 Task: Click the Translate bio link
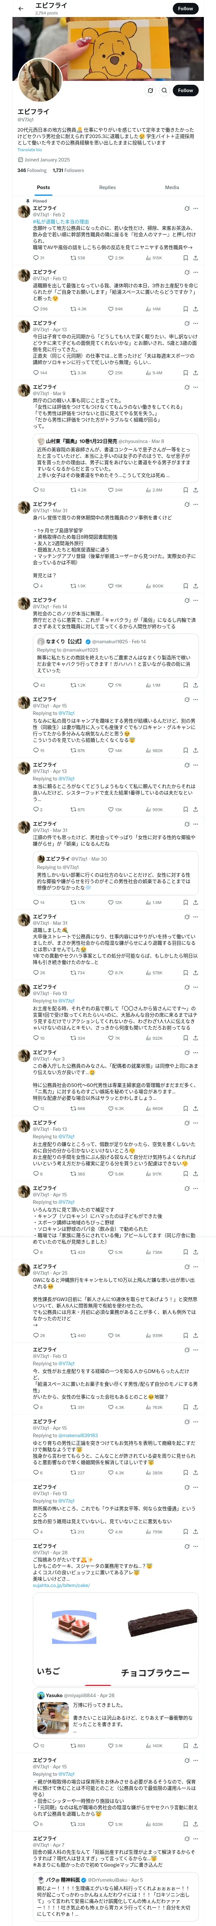click(x=30, y=150)
